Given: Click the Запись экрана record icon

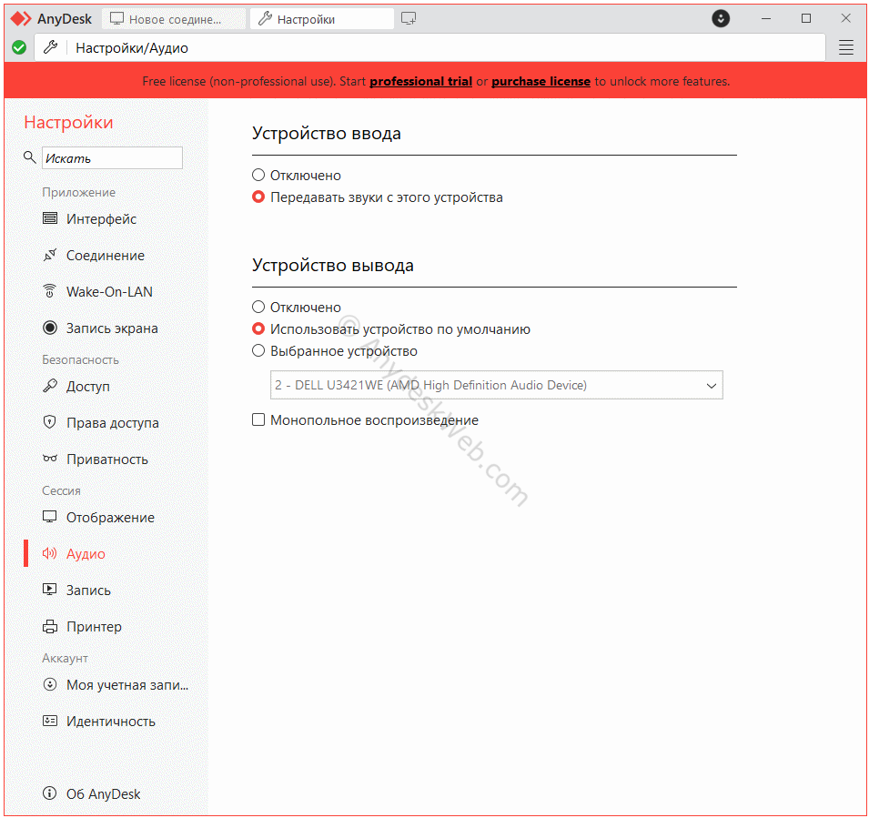Looking at the screenshot, I should tap(50, 328).
